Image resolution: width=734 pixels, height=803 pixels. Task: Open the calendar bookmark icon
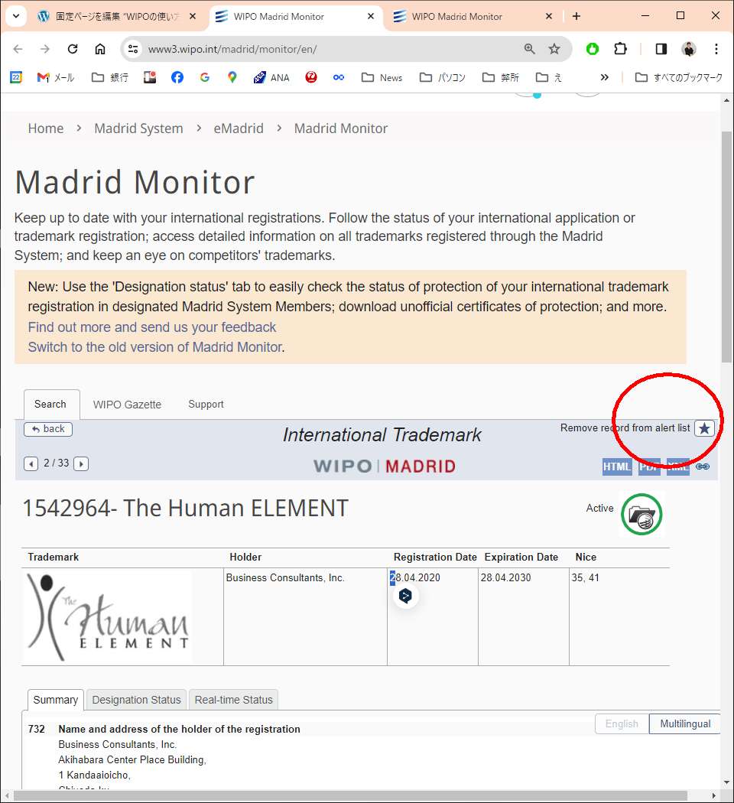point(16,77)
